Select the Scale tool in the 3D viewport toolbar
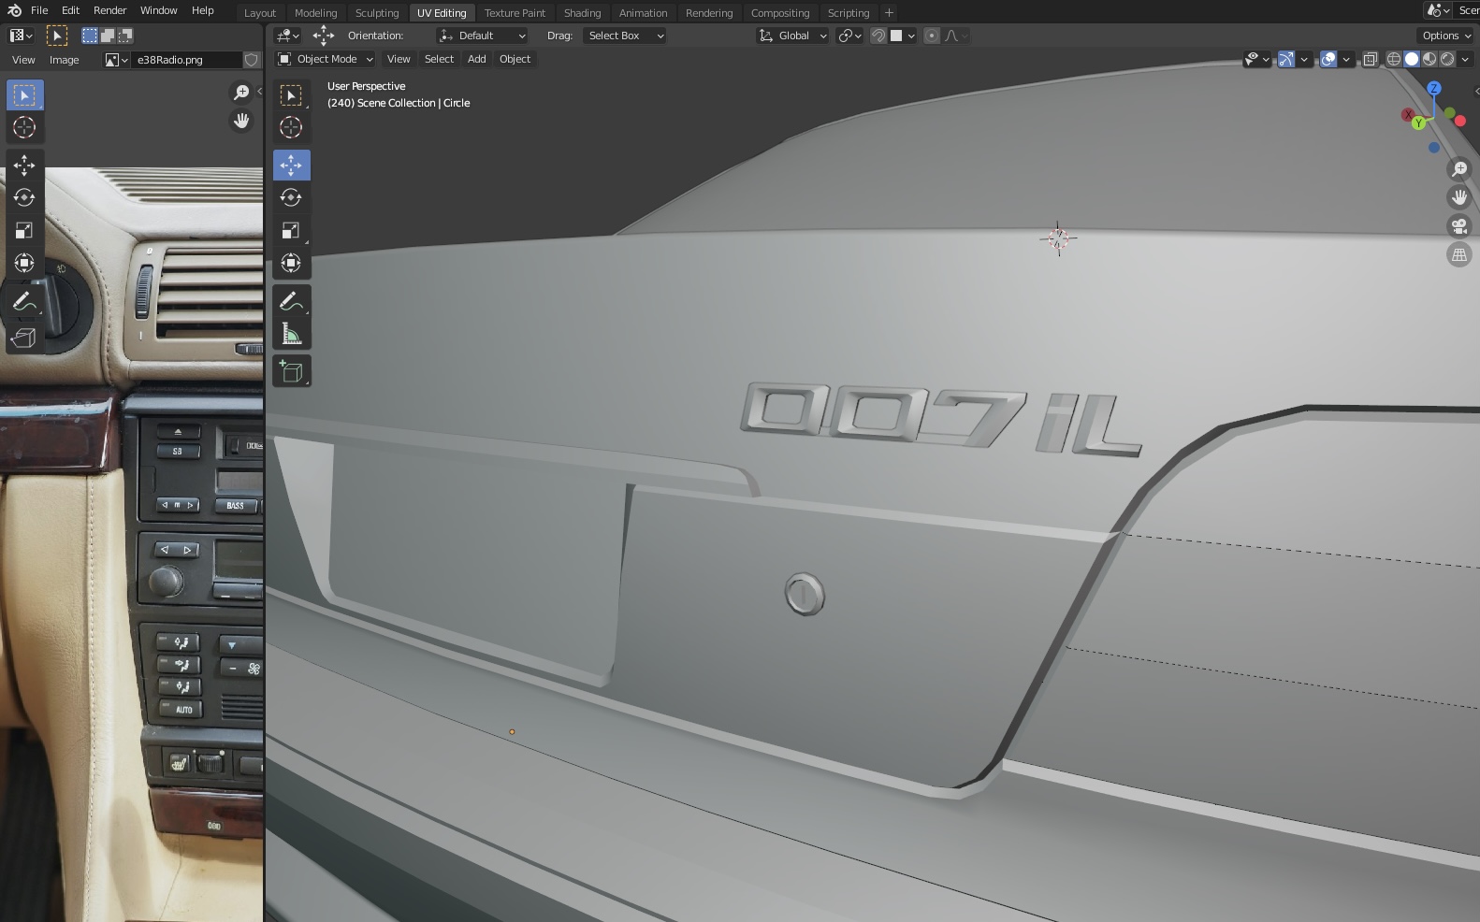1480x922 pixels. click(x=291, y=230)
